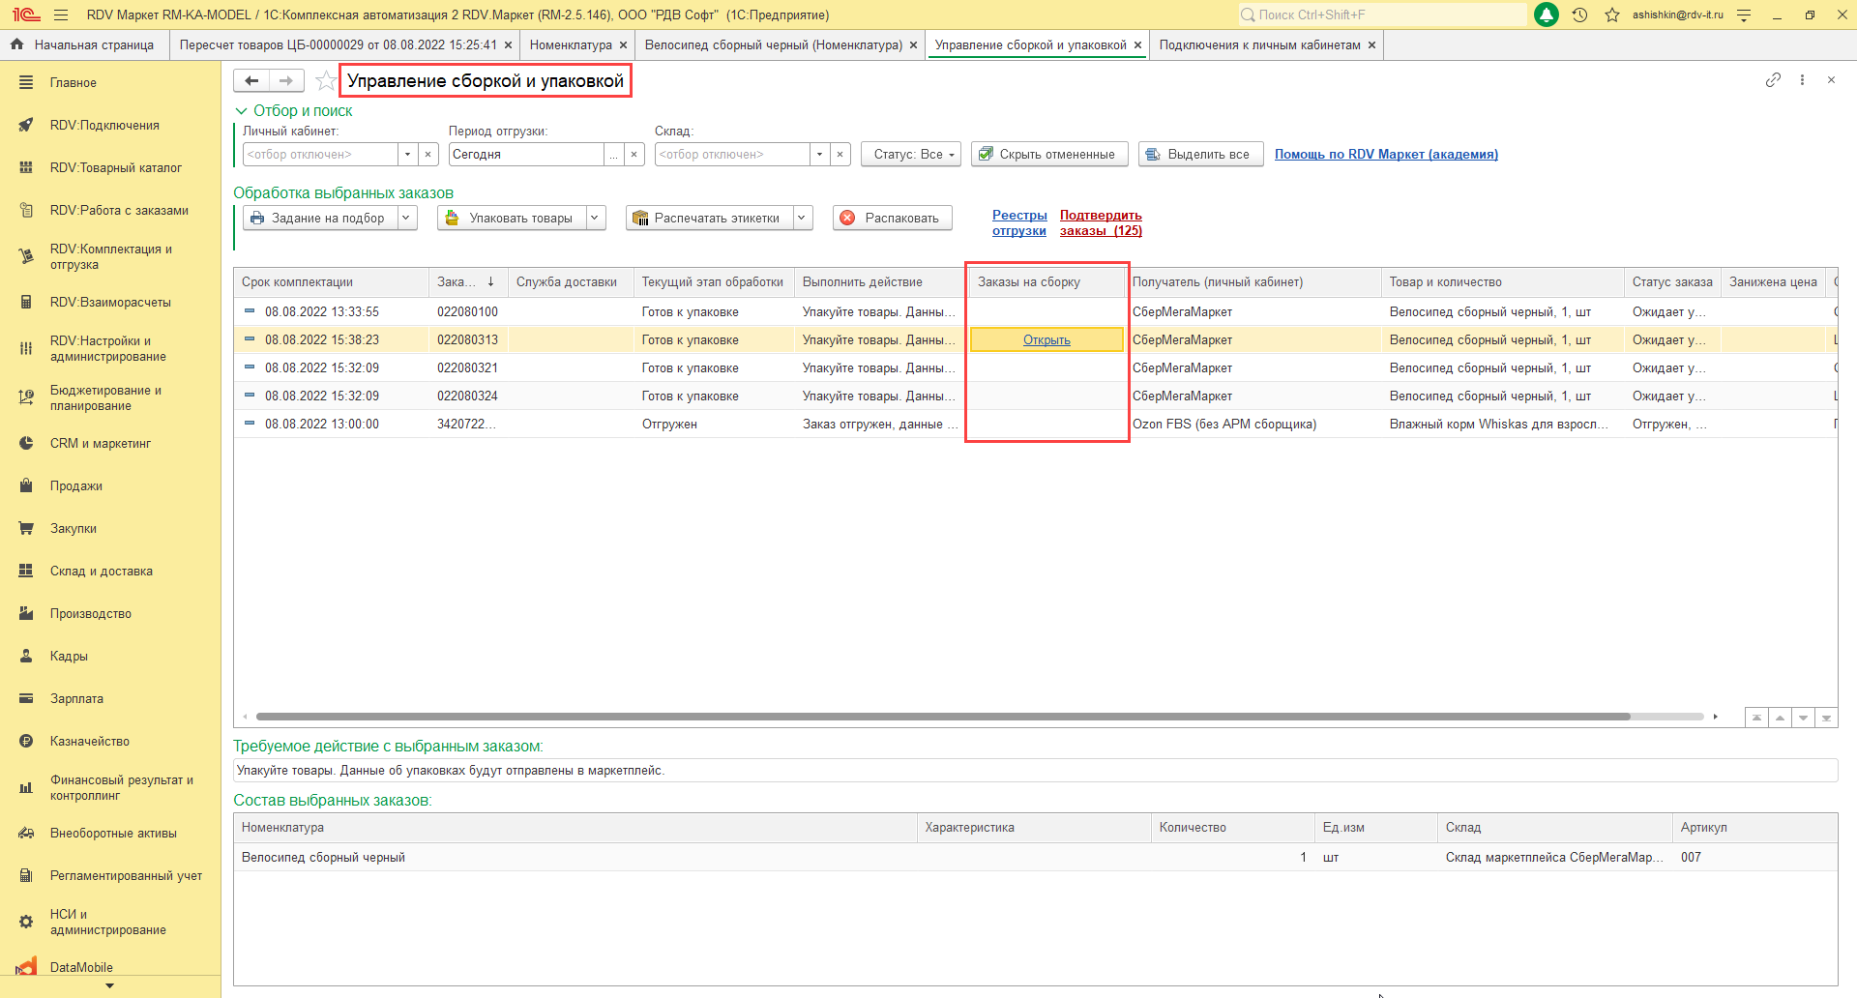Open the history clock icon
Image resolution: width=1857 pixels, height=998 pixels.
click(1579, 15)
